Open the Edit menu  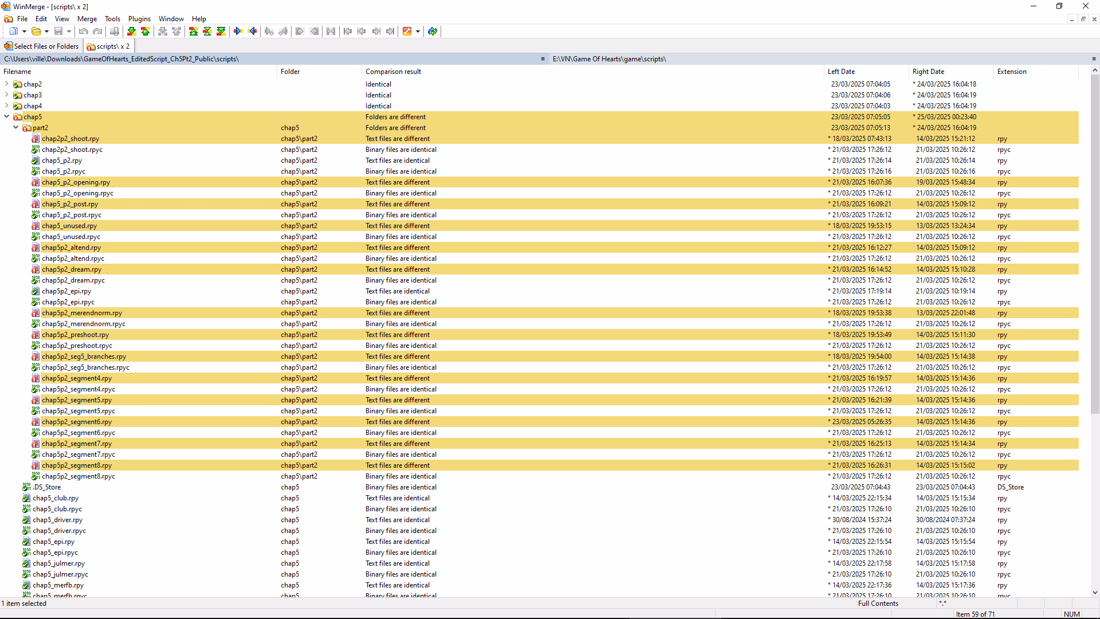[41, 19]
